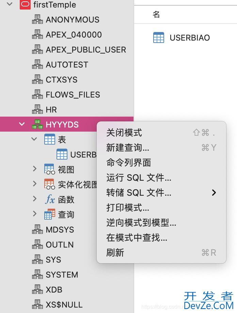Click the 查询 queries icon
Viewport: 237px width, 313px height.
point(49,214)
